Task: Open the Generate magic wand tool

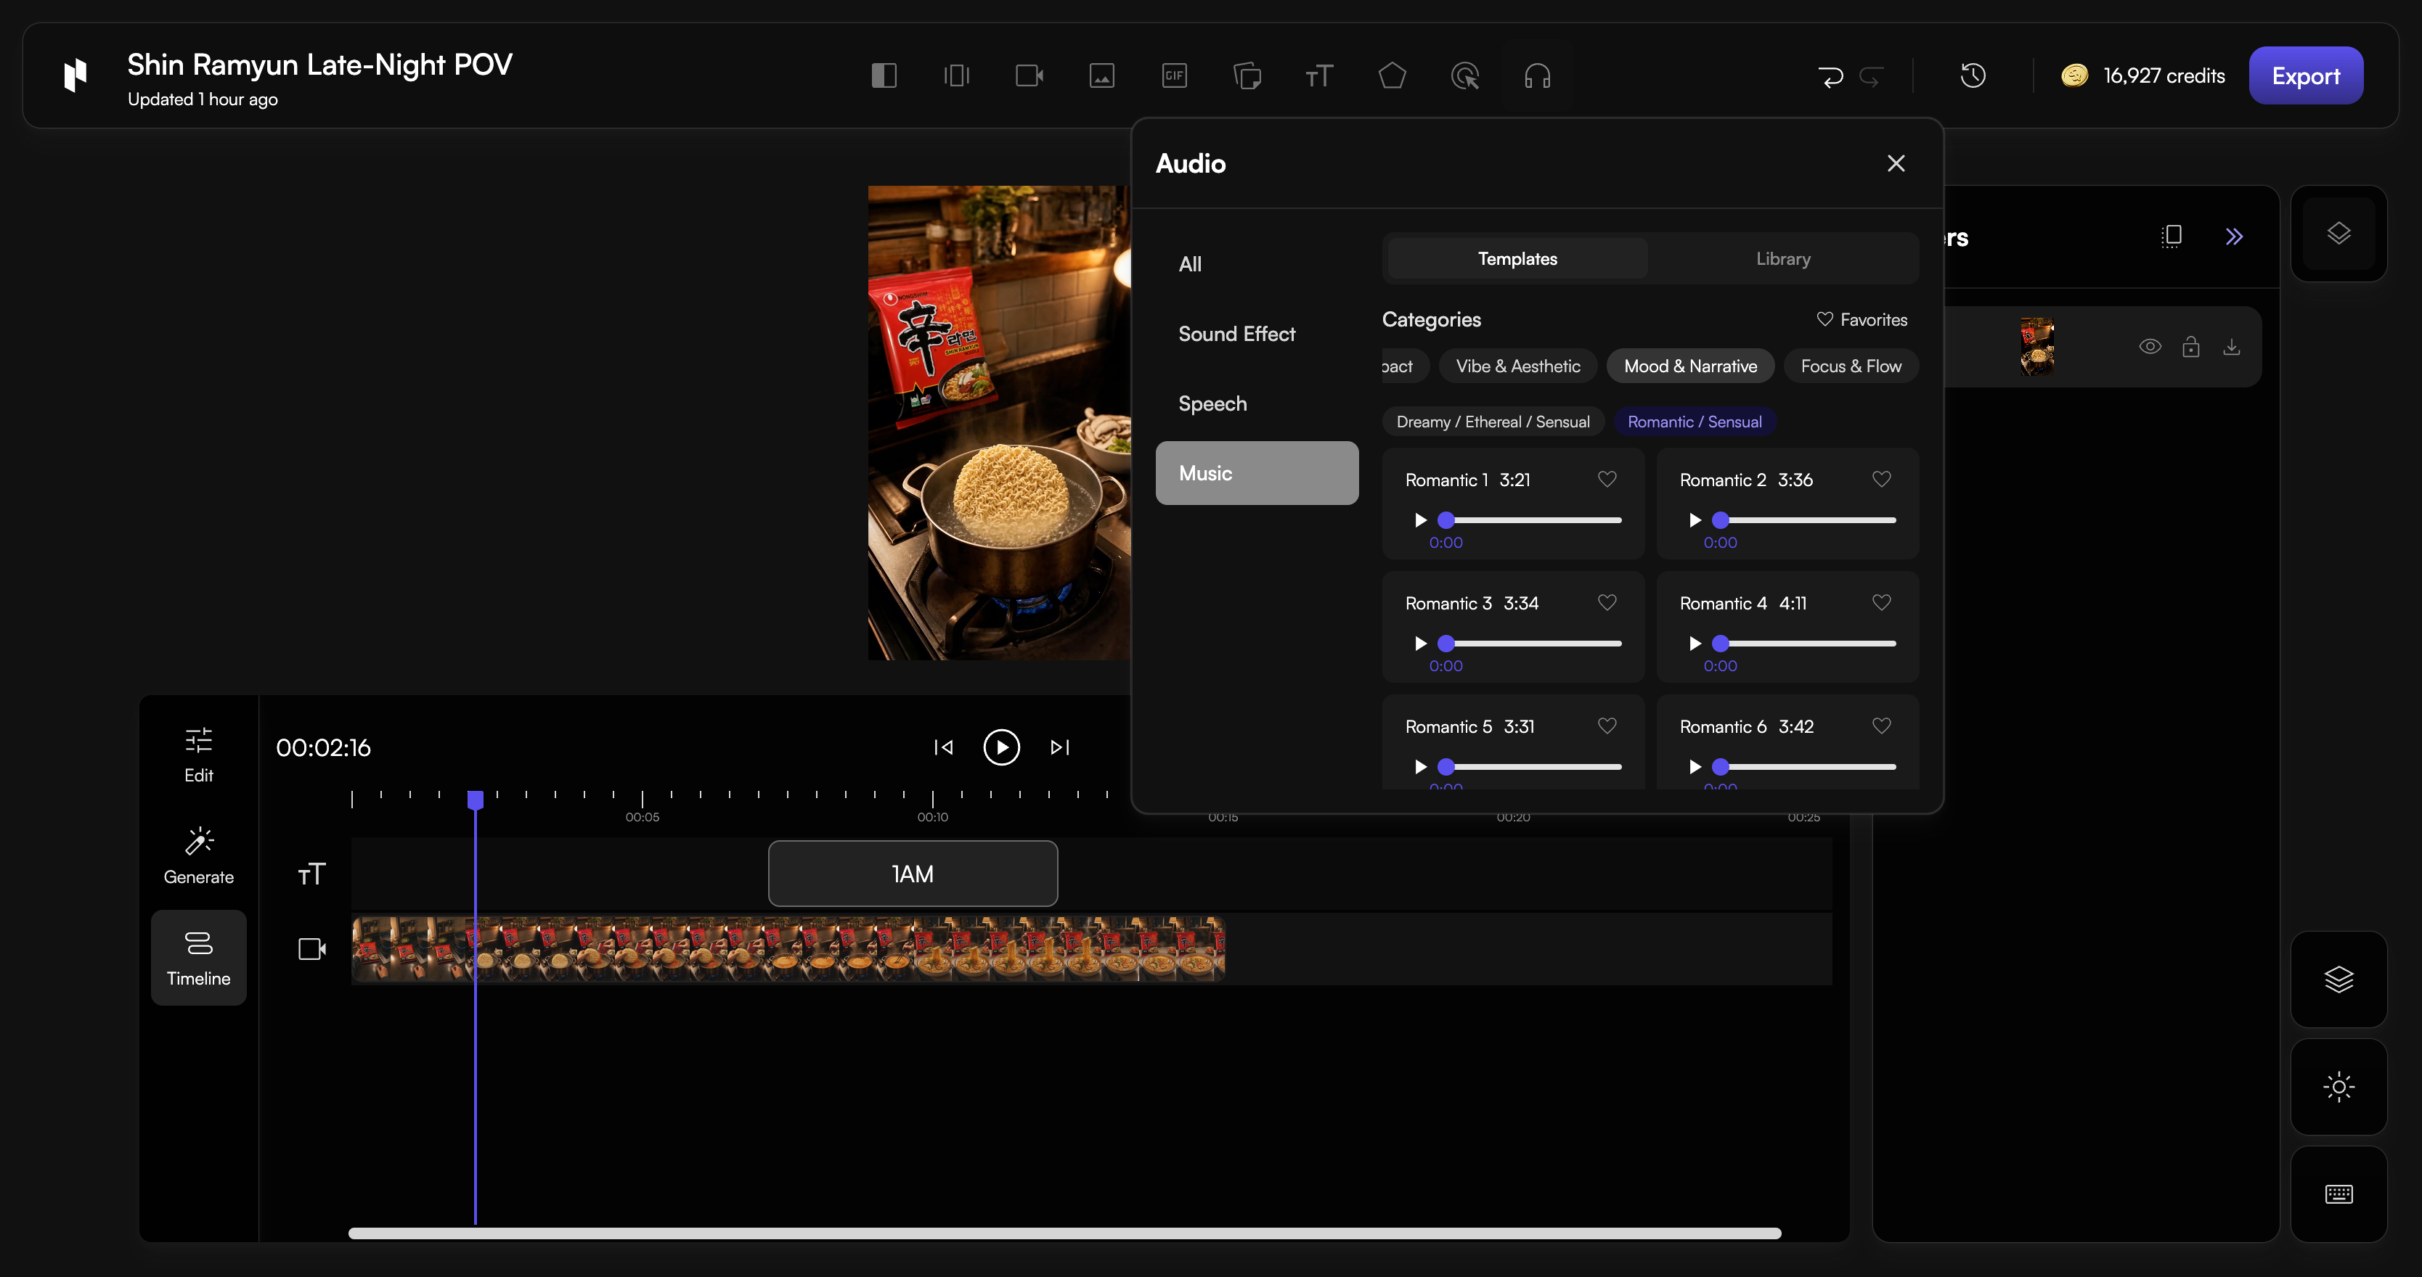Action: (x=198, y=856)
